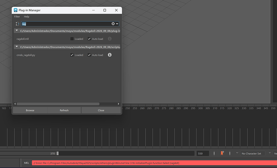The image size is (277, 168).
Task: Open the Filter menu
Action: (x=17, y=16)
